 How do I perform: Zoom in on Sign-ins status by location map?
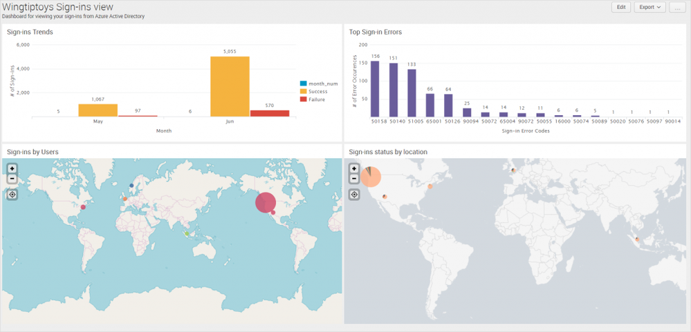pyautogui.click(x=354, y=168)
